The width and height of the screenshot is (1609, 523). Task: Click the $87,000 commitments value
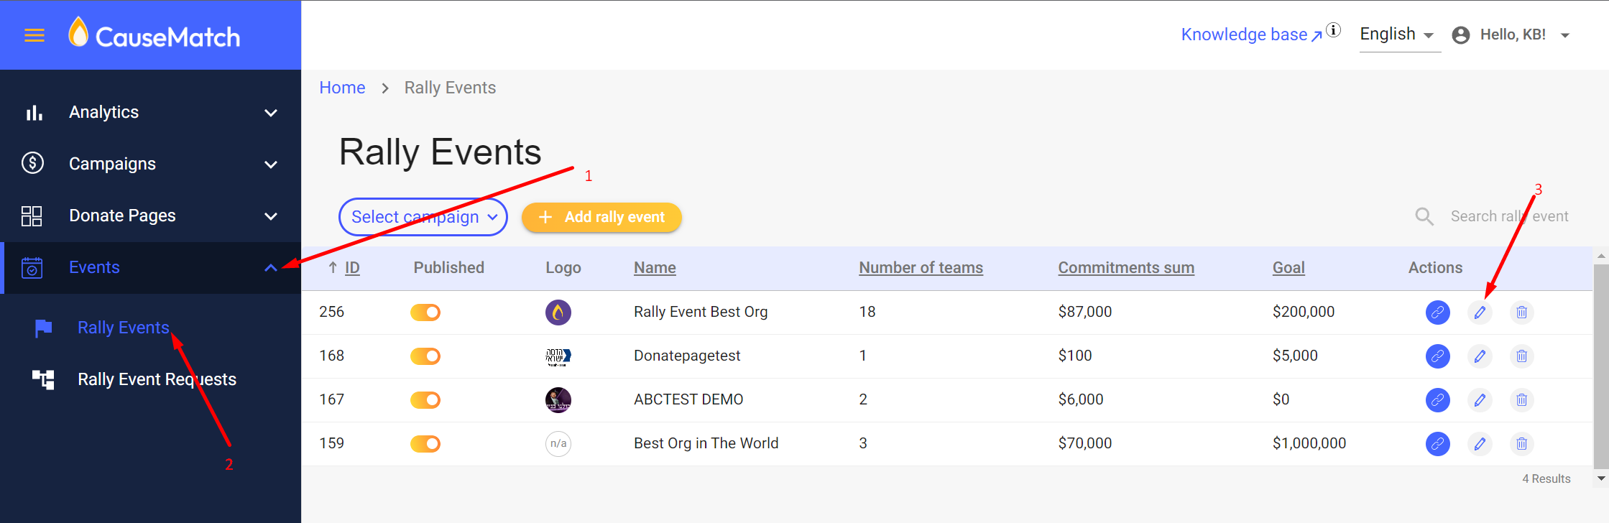[1085, 312]
